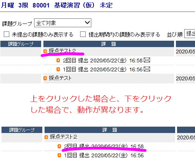This screenshot has width=195, height=167.
Task: Click orange arrow icon beside top 採点テスト2
Action: point(45,51)
